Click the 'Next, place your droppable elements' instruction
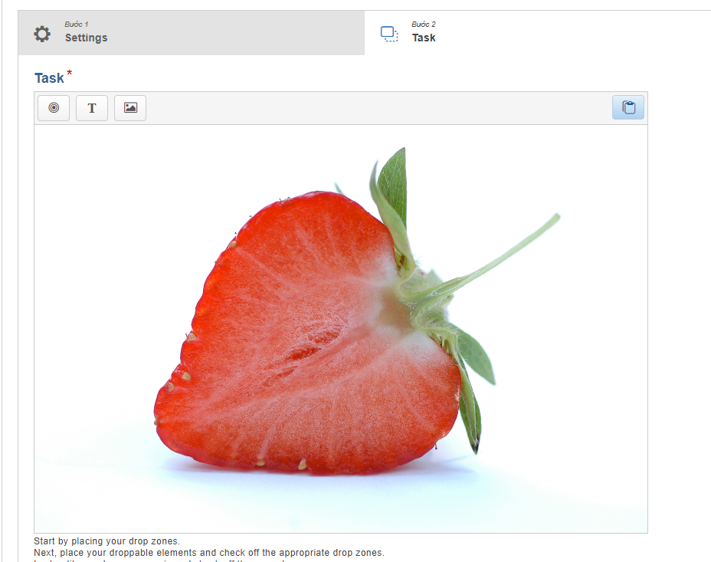Screen dimensions: 711x562 (208, 552)
